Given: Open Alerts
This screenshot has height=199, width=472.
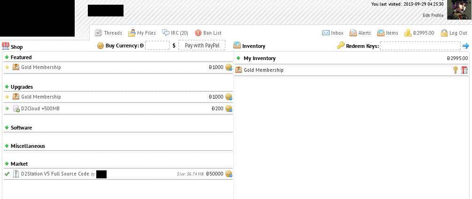Looking at the screenshot, I should pos(364,33).
